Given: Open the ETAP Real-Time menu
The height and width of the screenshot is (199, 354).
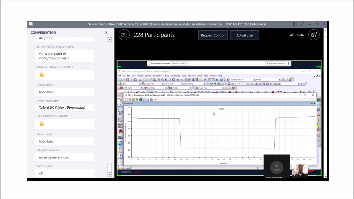Looking at the screenshot, I should (192, 76).
